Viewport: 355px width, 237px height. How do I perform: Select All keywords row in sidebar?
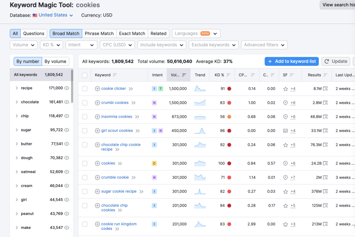(x=41, y=75)
